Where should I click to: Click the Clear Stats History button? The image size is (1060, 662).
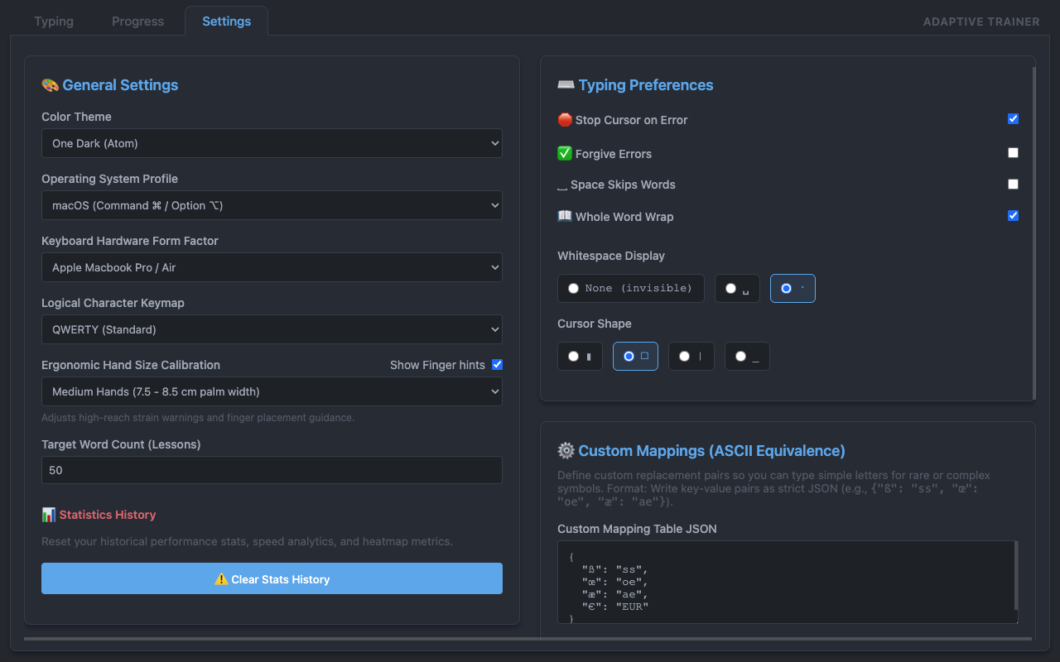click(x=272, y=578)
